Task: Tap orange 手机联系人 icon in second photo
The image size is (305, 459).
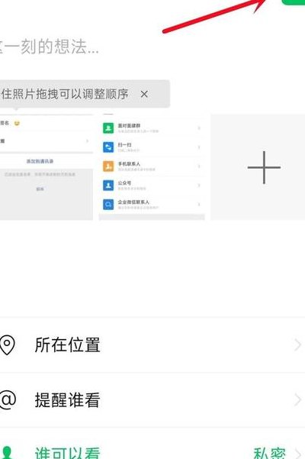Action: [108, 166]
